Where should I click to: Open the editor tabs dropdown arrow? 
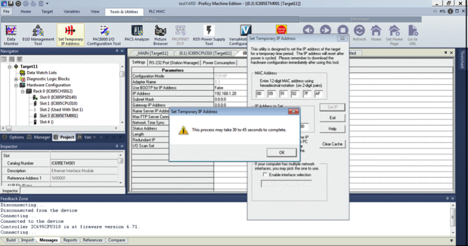(445, 52)
